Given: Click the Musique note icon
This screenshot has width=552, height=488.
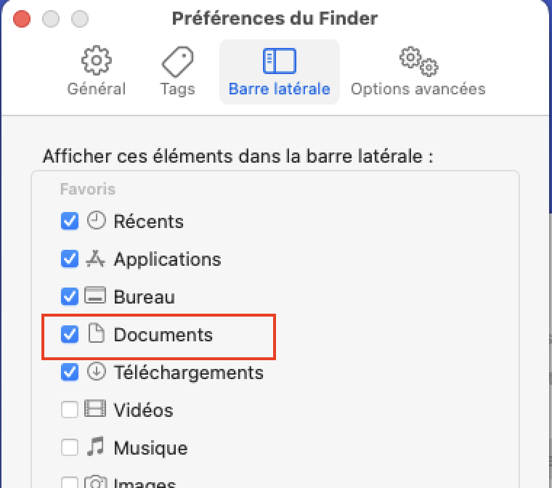Looking at the screenshot, I should (96, 447).
